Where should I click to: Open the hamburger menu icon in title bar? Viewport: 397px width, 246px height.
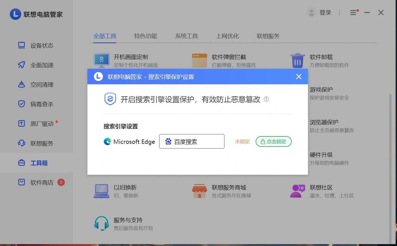pyautogui.click(x=354, y=12)
